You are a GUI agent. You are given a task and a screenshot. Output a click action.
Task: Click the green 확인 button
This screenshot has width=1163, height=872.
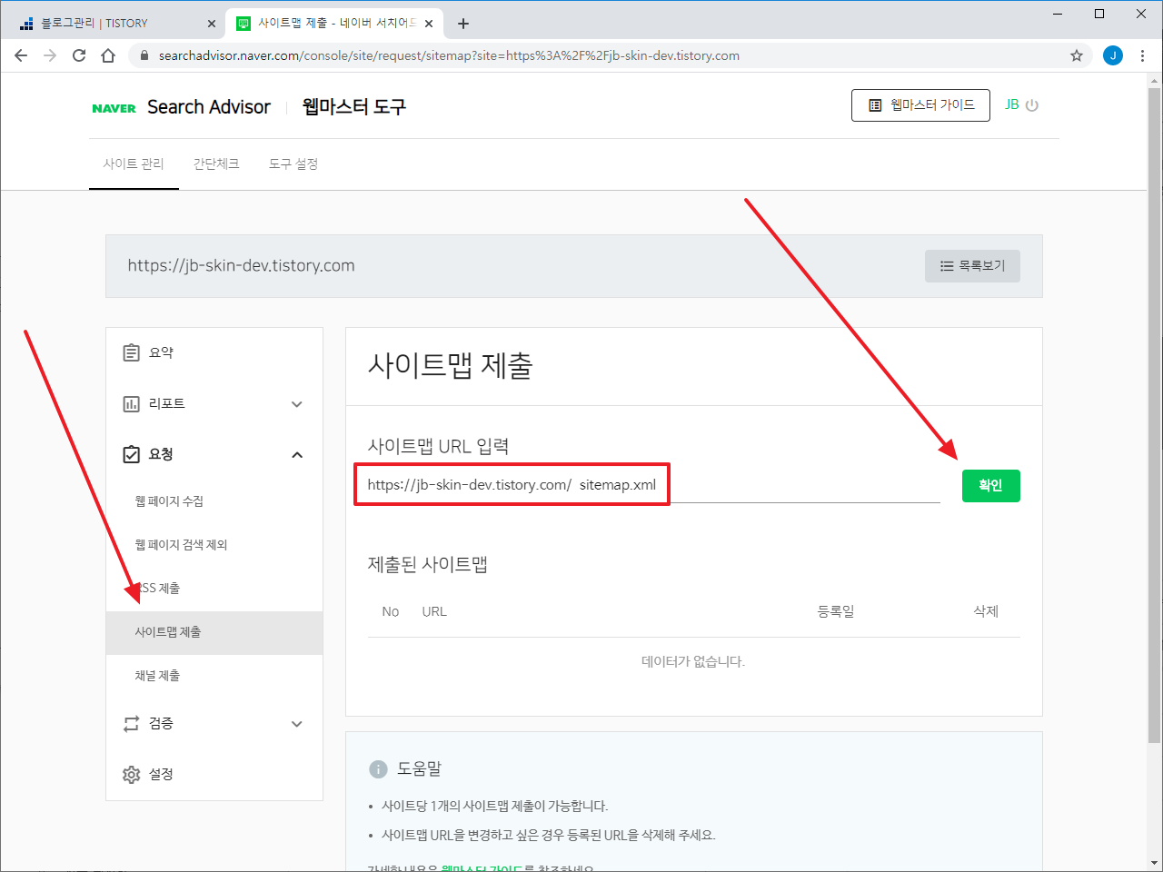991,486
